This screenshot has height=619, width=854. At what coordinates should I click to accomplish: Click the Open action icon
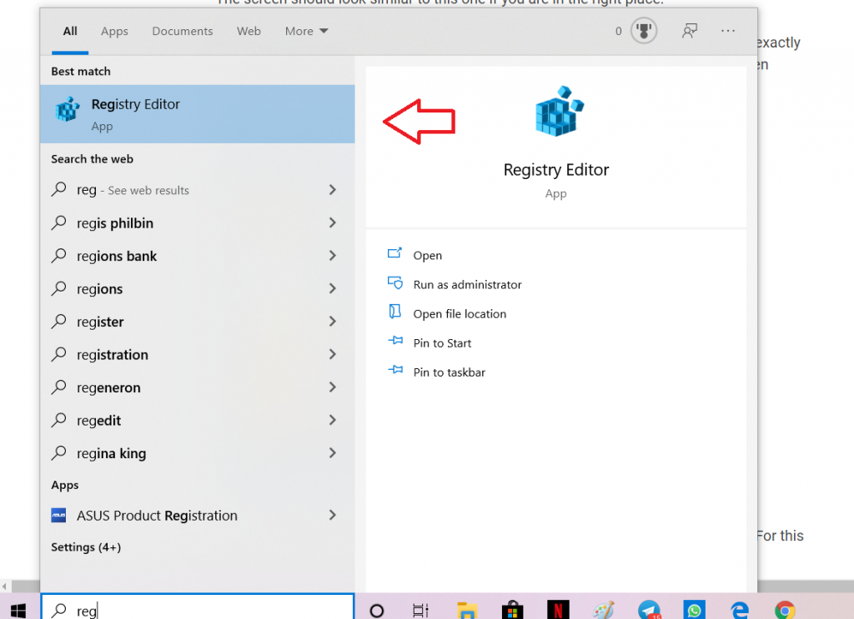click(x=394, y=253)
